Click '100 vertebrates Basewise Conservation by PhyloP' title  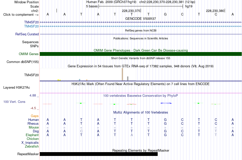pyautogui.click(x=141, y=96)
